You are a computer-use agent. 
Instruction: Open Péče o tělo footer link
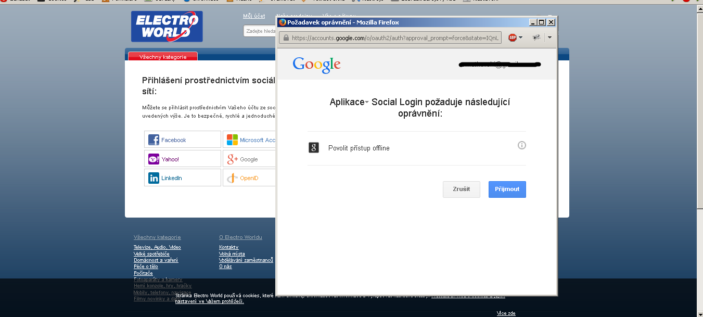[146, 266]
